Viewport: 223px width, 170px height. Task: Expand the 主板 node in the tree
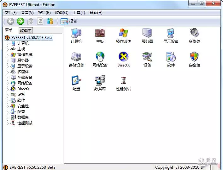(x=8, y=49)
